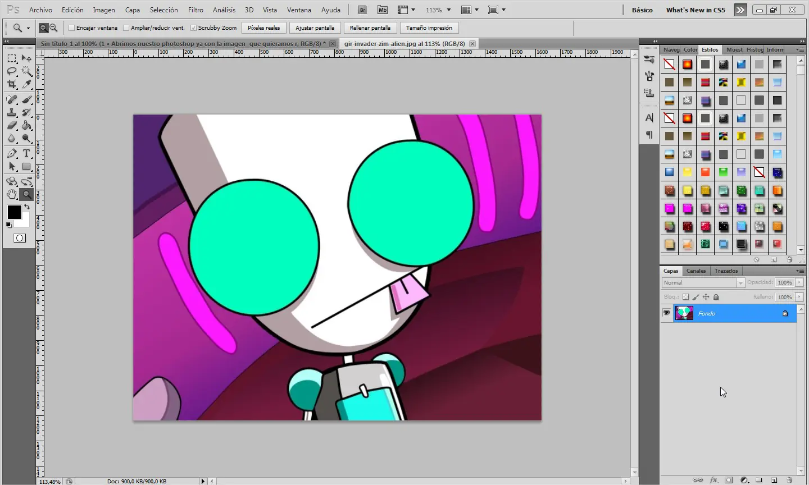The width and height of the screenshot is (809, 485).
Task: Open the Normal blend mode dropdown
Action: 703,282
